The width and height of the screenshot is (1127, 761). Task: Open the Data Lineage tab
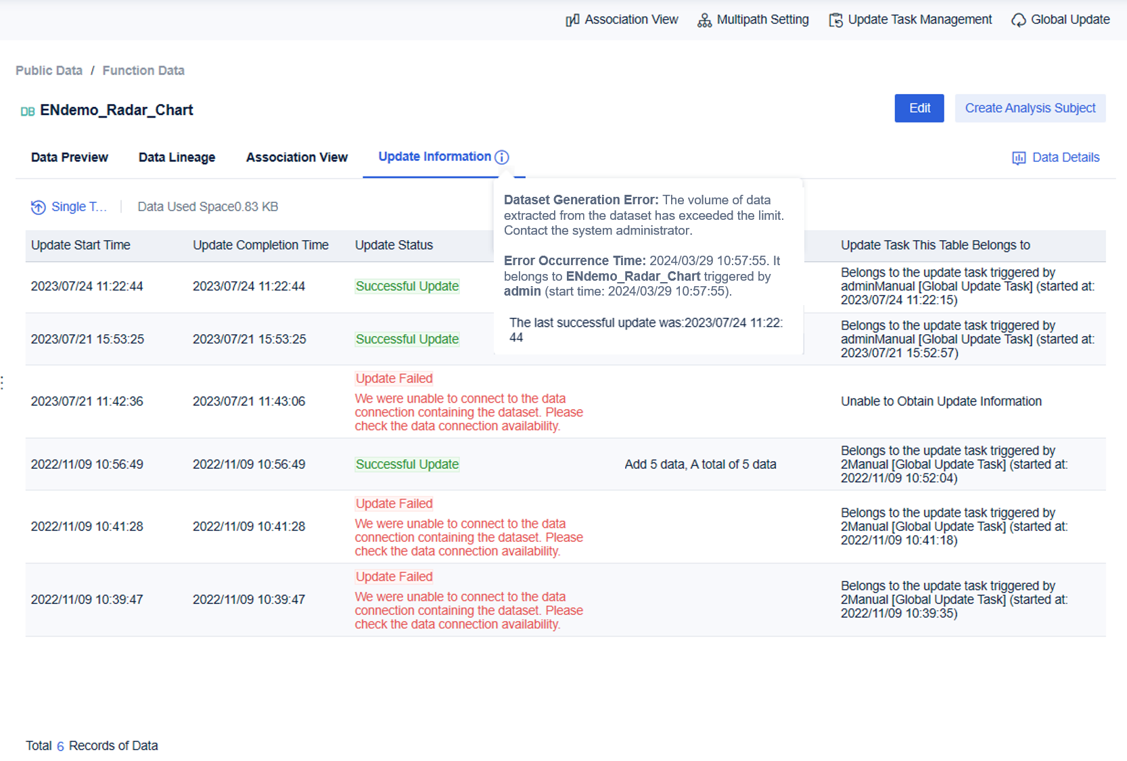point(177,157)
